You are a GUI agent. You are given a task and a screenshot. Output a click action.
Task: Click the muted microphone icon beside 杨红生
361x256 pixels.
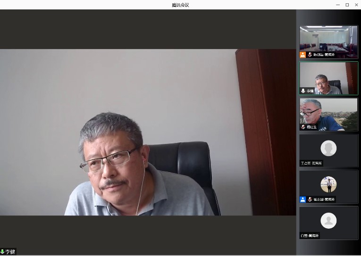(x=303, y=127)
